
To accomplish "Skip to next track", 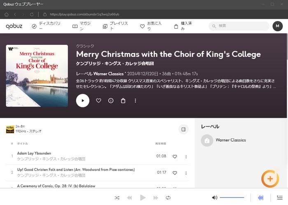I will (156, 198).
